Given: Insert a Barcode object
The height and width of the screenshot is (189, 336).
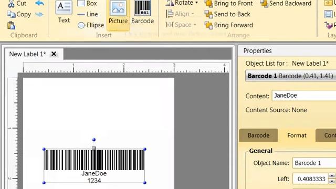Looking at the screenshot, I should point(142,13).
